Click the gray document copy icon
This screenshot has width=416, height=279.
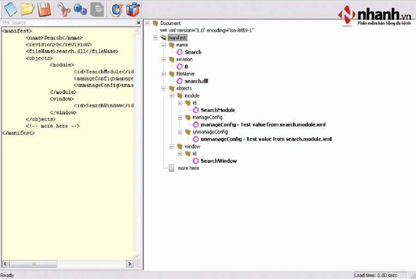(97, 8)
